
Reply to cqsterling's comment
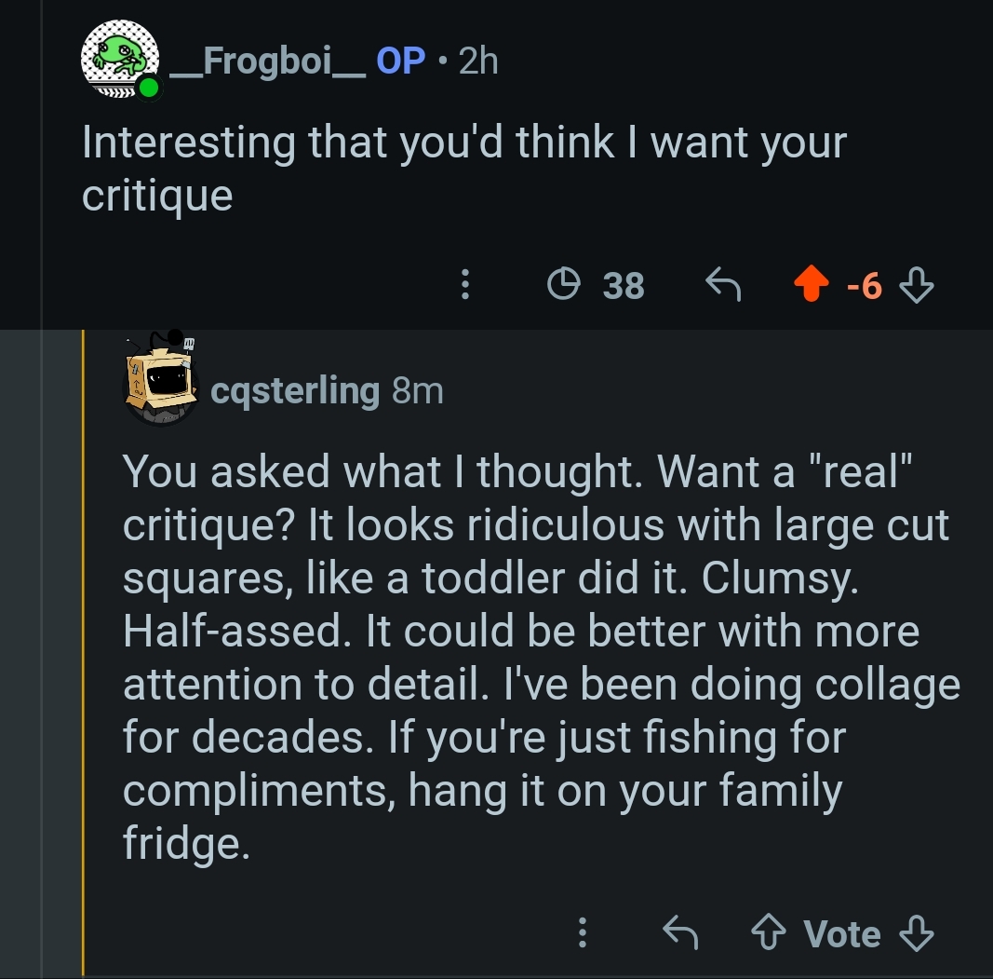point(680,932)
